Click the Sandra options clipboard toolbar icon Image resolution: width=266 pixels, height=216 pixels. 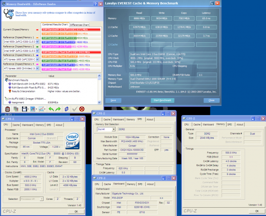pos(7,109)
